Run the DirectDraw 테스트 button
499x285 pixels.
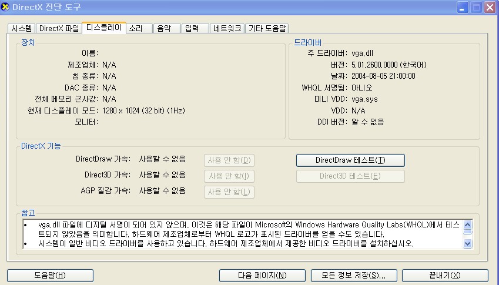350,160
